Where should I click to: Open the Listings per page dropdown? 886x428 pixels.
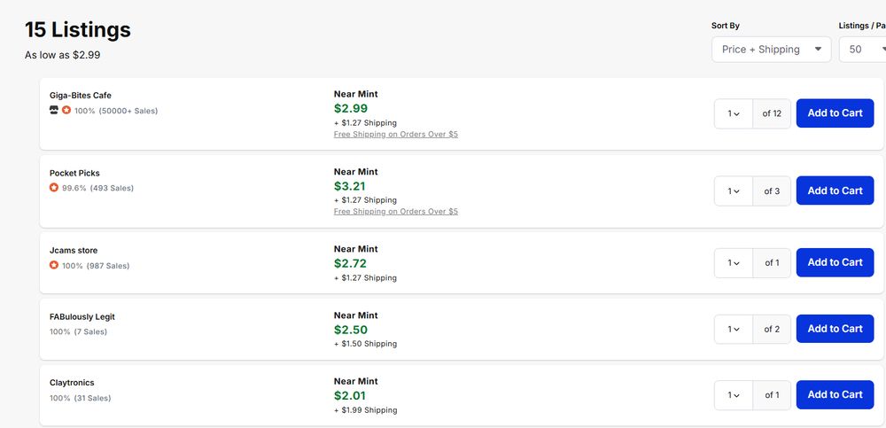[x=863, y=50]
